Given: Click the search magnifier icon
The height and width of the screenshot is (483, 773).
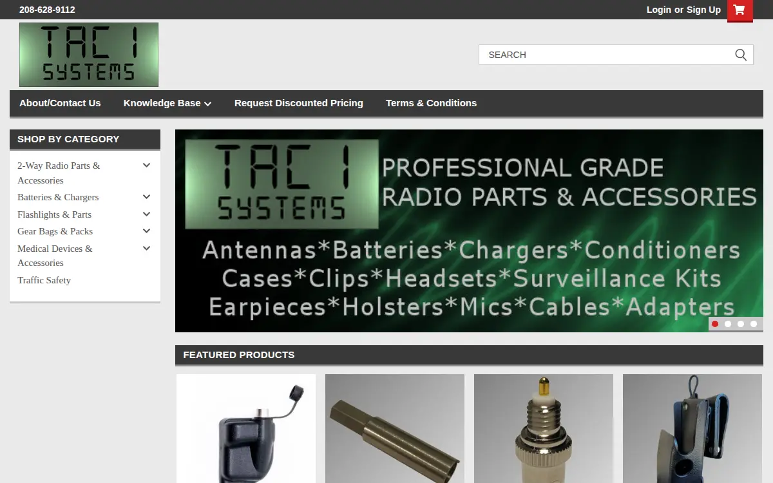Looking at the screenshot, I should coord(741,55).
